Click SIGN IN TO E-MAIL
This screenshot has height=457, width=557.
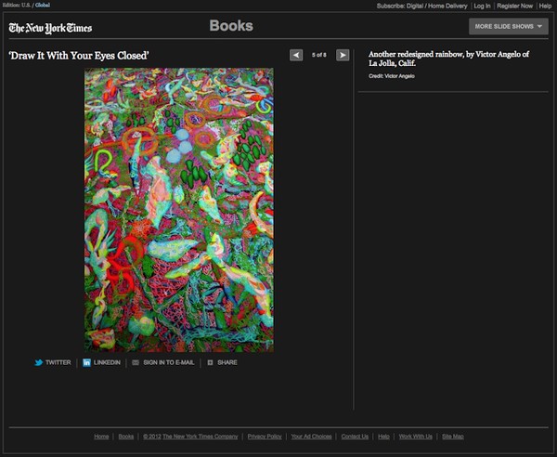[169, 362]
